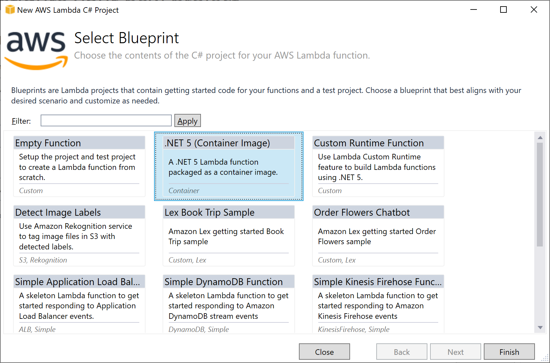Click the 'Container' tag text
Image resolution: width=550 pixels, height=363 pixels.
(184, 191)
